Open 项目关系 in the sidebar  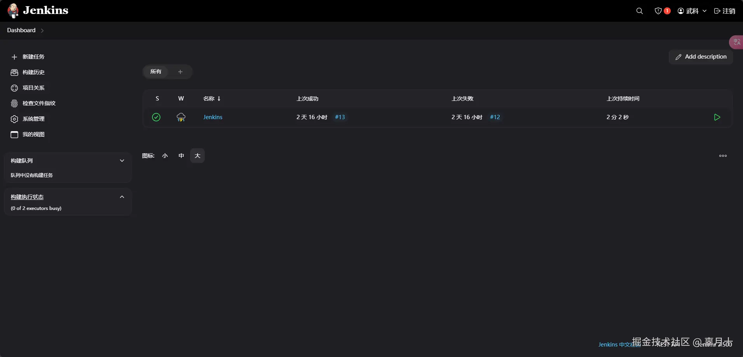pos(28,88)
